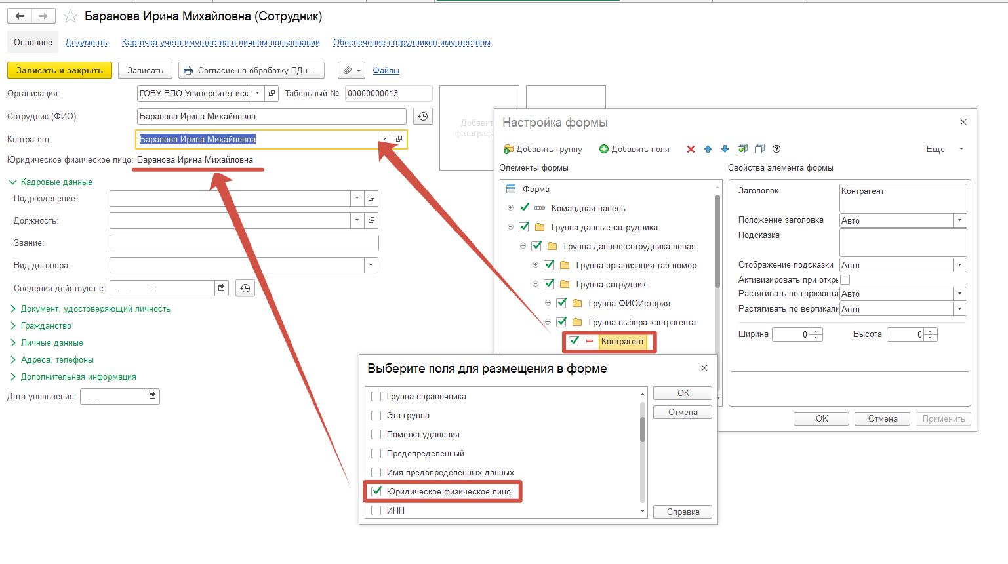1008x564 pixels.
Task: Open full name history clock icon
Action: point(423,116)
